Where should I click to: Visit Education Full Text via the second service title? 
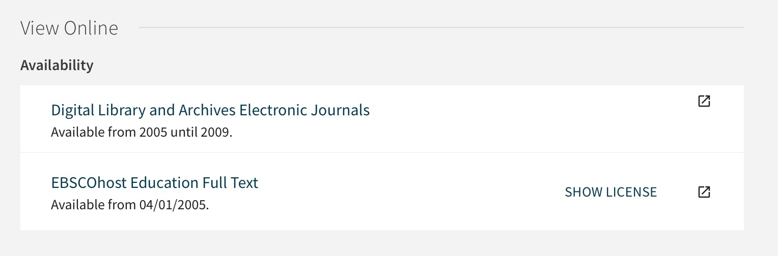155,182
